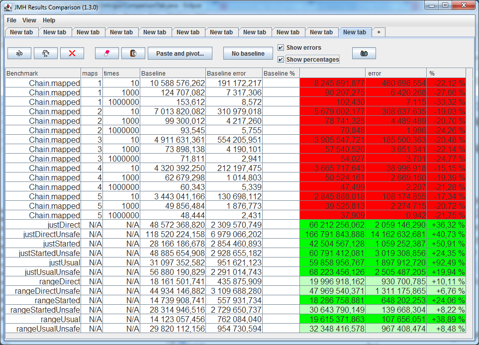Click the clipboard paste icon button
The height and width of the screenshot is (345, 479).
pos(133,53)
